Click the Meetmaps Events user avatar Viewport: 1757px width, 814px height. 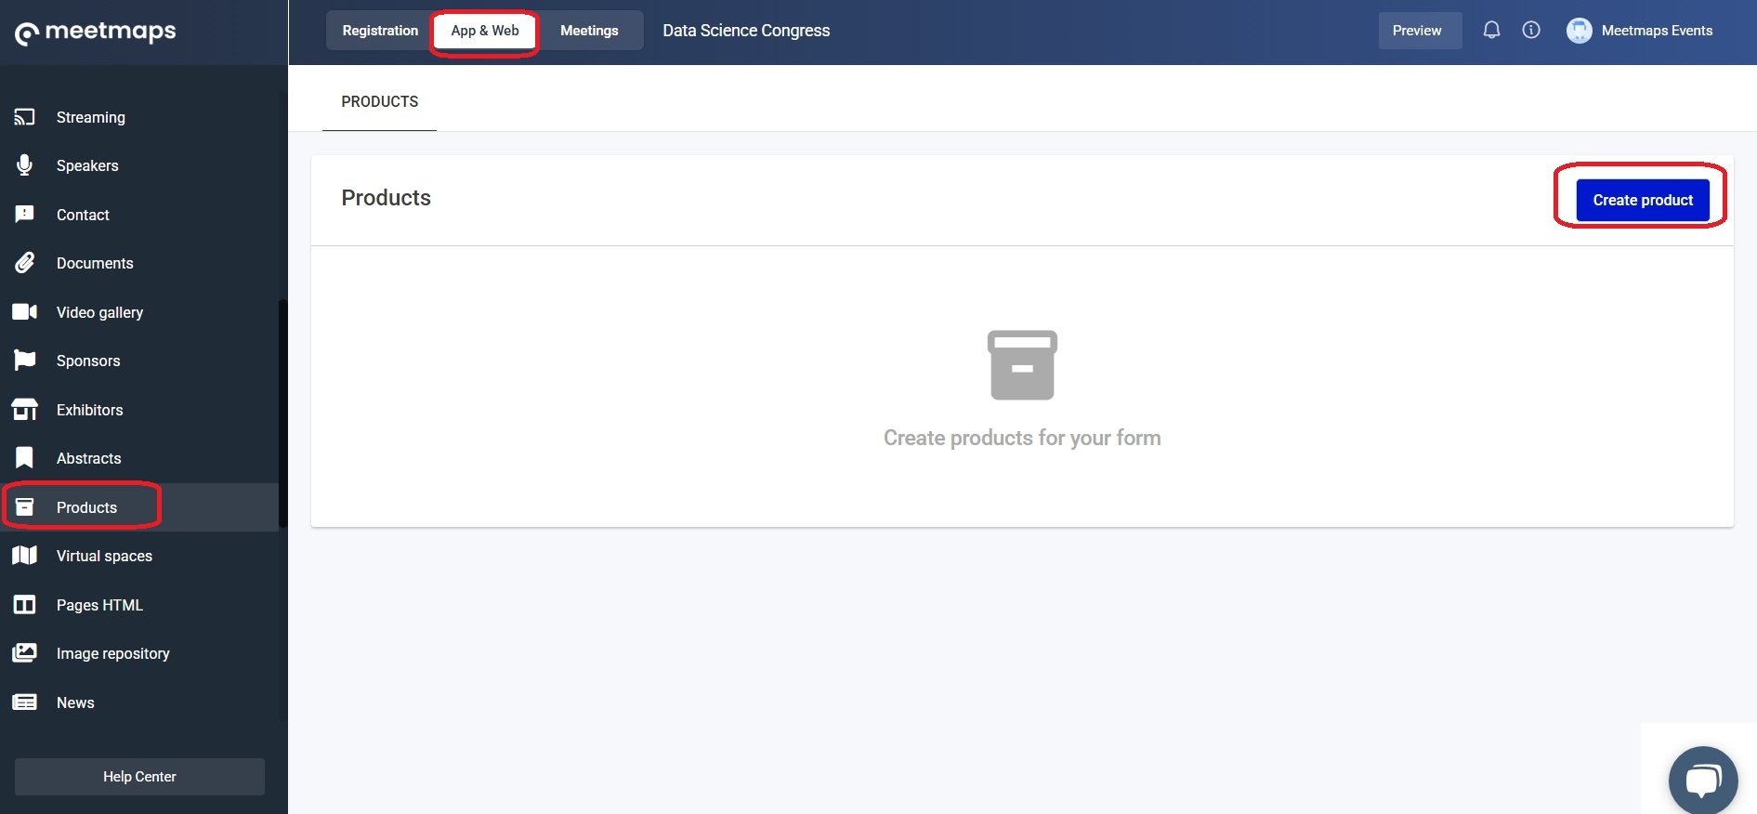coord(1579,31)
